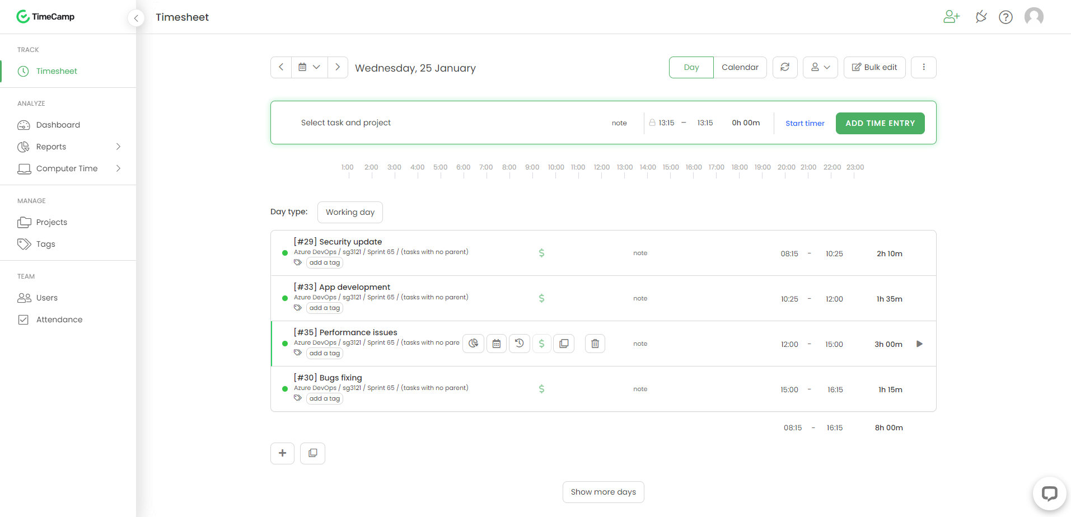Open the pie chart breakdown for Performance issues

click(473, 343)
